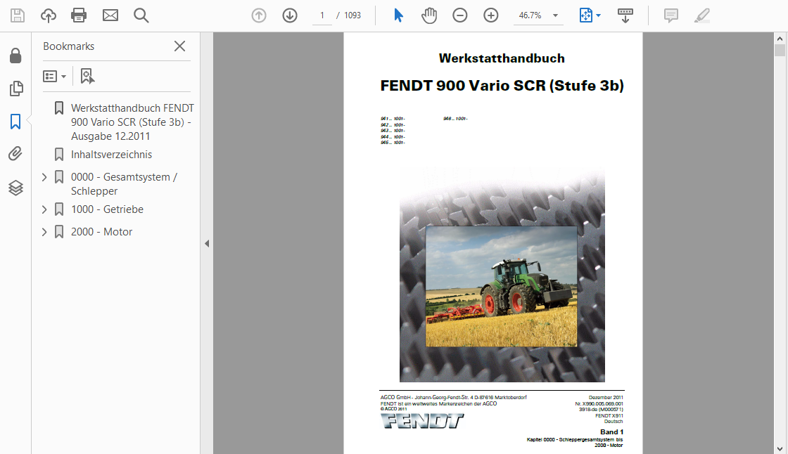Collapse the navigation pane with arrow
This screenshot has height=454, width=788.
coord(207,244)
